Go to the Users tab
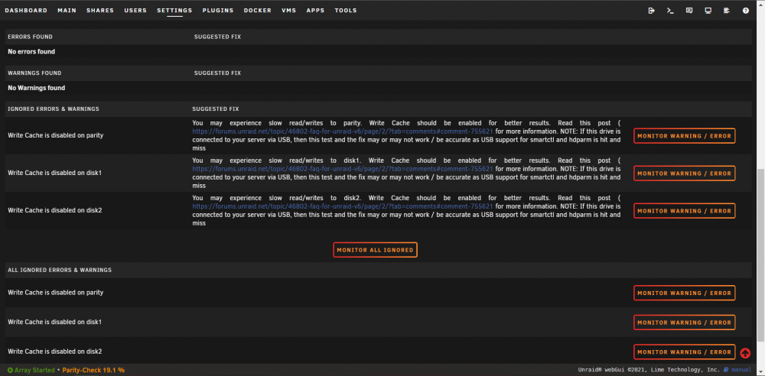 [135, 10]
